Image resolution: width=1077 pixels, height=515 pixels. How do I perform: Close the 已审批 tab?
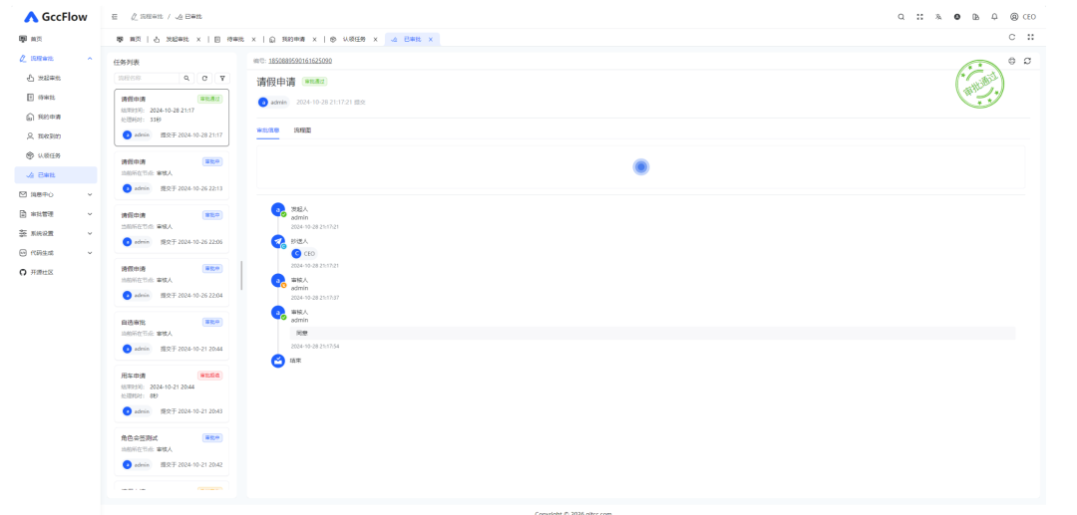431,39
